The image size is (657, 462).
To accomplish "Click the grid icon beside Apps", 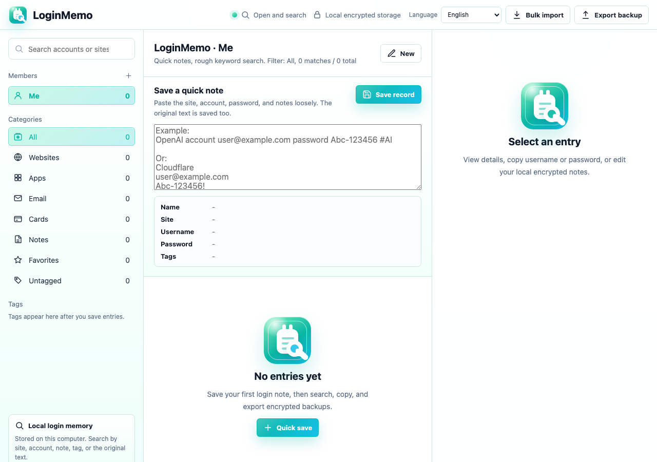I will (18, 178).
